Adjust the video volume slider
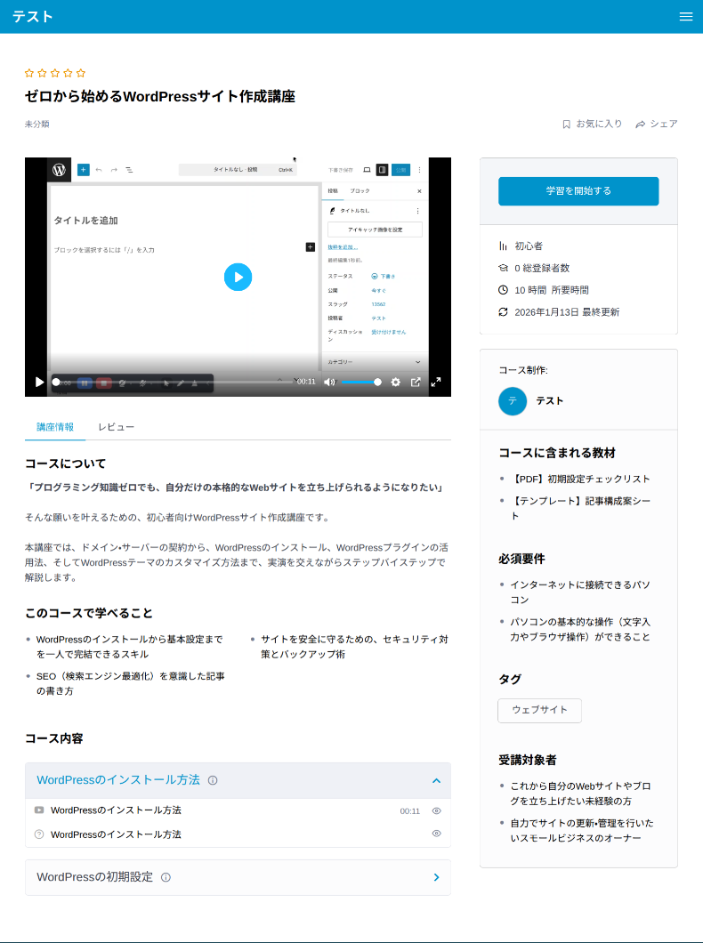 [360, 382]
